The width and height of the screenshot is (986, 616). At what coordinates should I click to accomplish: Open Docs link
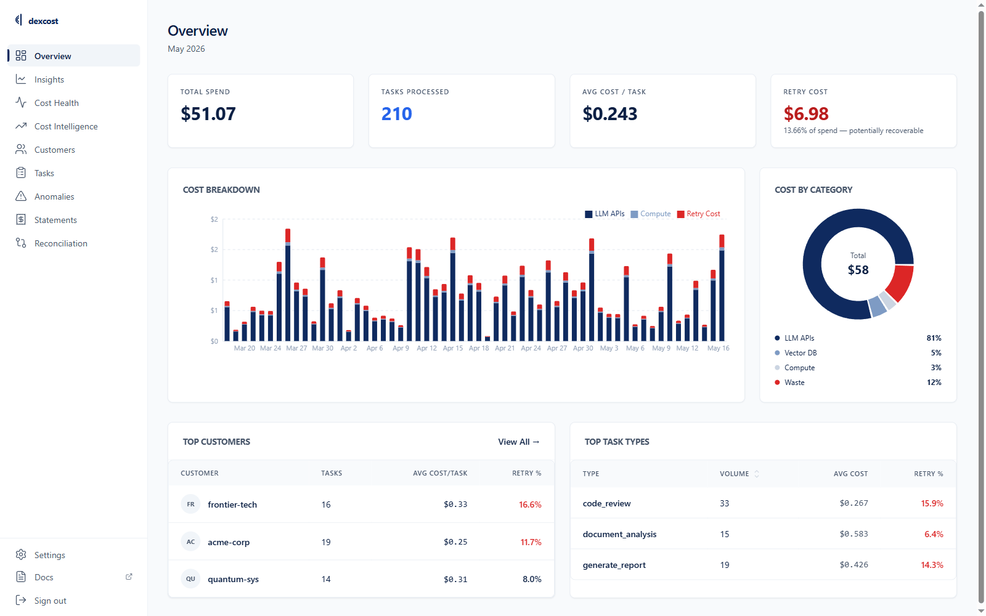pyautogui.click(x=73, y=577)
